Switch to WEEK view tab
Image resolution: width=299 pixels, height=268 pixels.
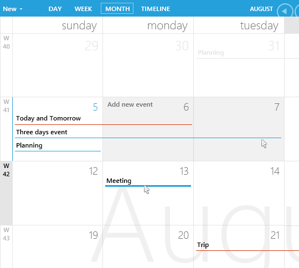coord(83,9)
